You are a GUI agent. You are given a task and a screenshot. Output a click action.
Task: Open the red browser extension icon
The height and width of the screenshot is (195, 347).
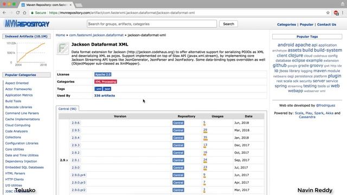click(336, 13)
